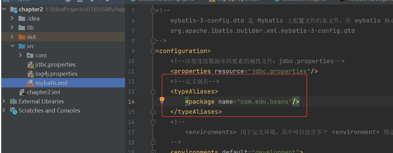Click the closing </typeAliases> tag
Image resolution: width=393 pixels, height=153 pixels.
click(196, 112)
